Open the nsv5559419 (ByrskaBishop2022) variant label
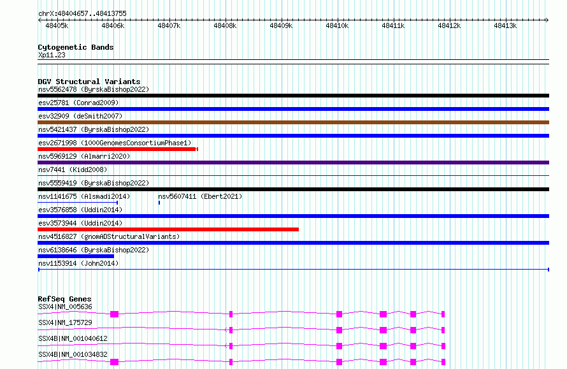Viewport: 567px width, 369px height. [94, 183]
